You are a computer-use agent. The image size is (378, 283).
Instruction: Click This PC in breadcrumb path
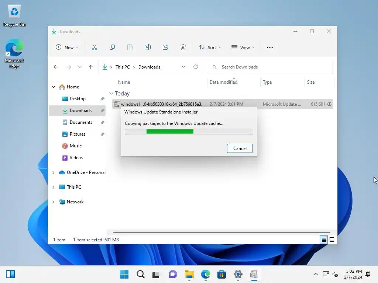123,67
